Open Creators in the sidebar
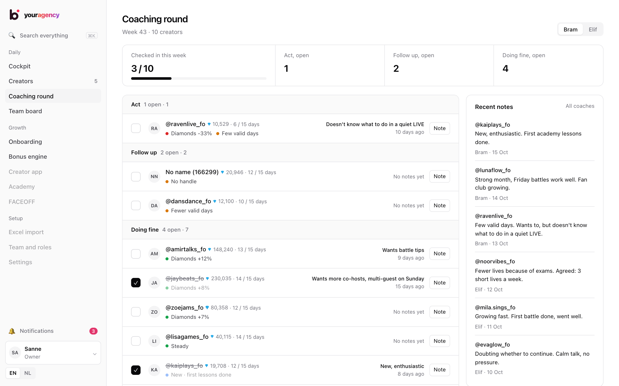This screenshot has width=619, height=386. click(53, 81)
